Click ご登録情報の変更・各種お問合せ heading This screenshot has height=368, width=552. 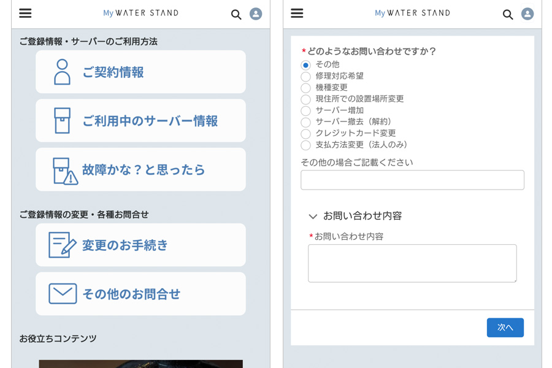coord(84,215)
